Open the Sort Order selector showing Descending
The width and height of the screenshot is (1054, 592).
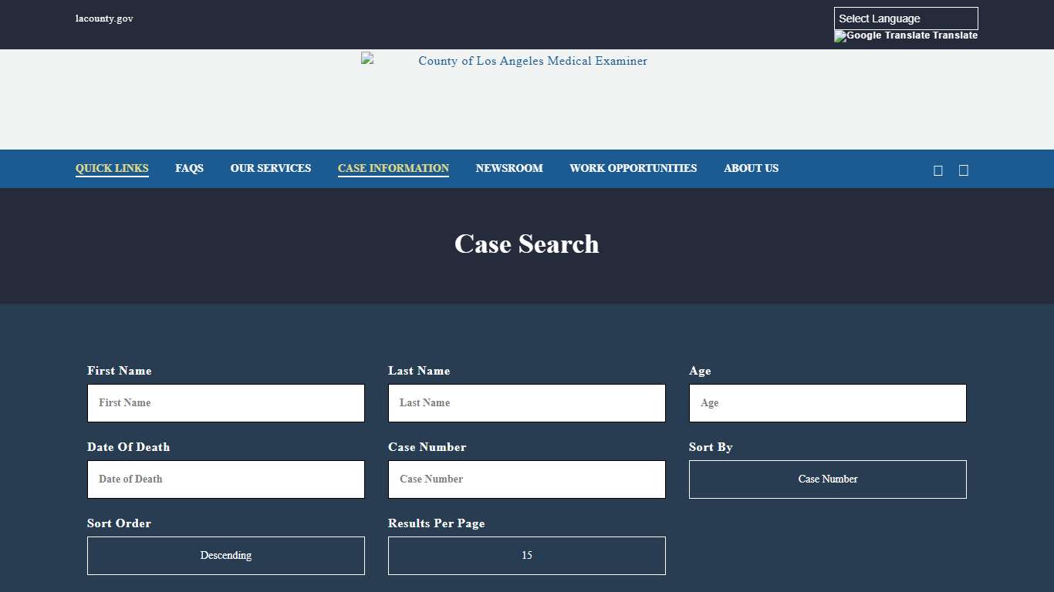tap(225, 555)
